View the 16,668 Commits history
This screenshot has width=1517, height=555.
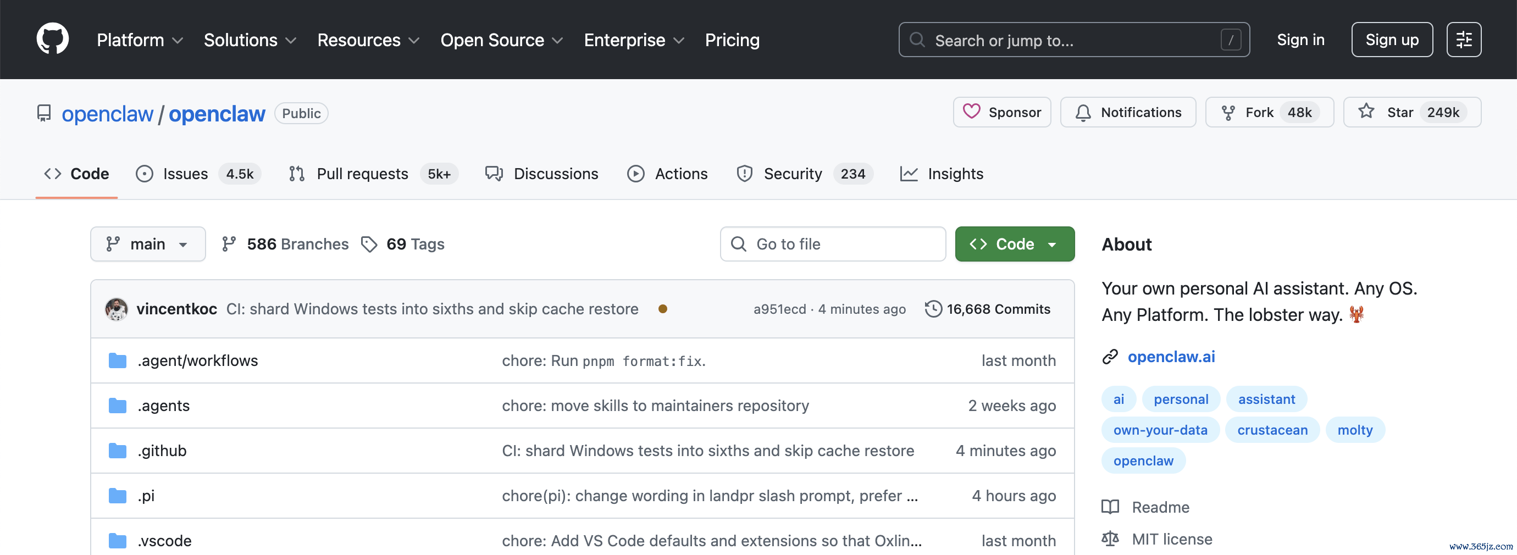tap(988, 309)
